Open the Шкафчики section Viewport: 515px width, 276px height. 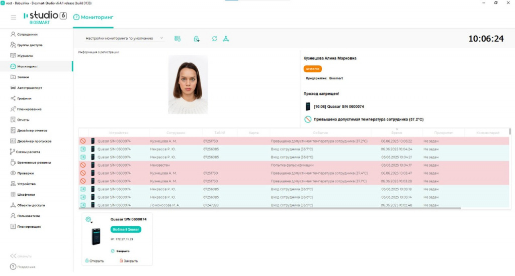[23, 194]
